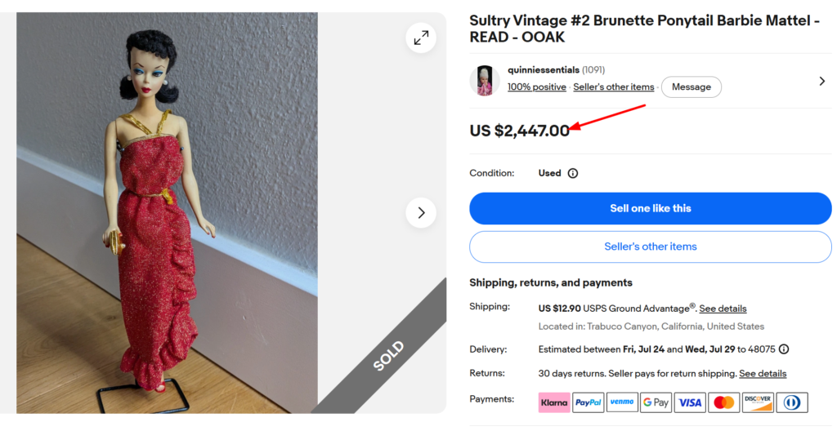837x431 pixels.
Task: Click the Sell one like this button
Action: pyautogui.click(x=650, y=209)
